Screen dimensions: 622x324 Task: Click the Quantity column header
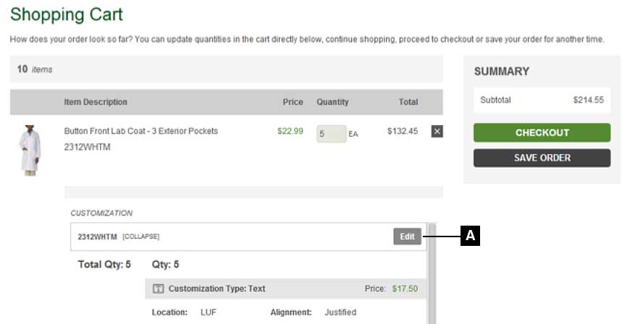332,102
